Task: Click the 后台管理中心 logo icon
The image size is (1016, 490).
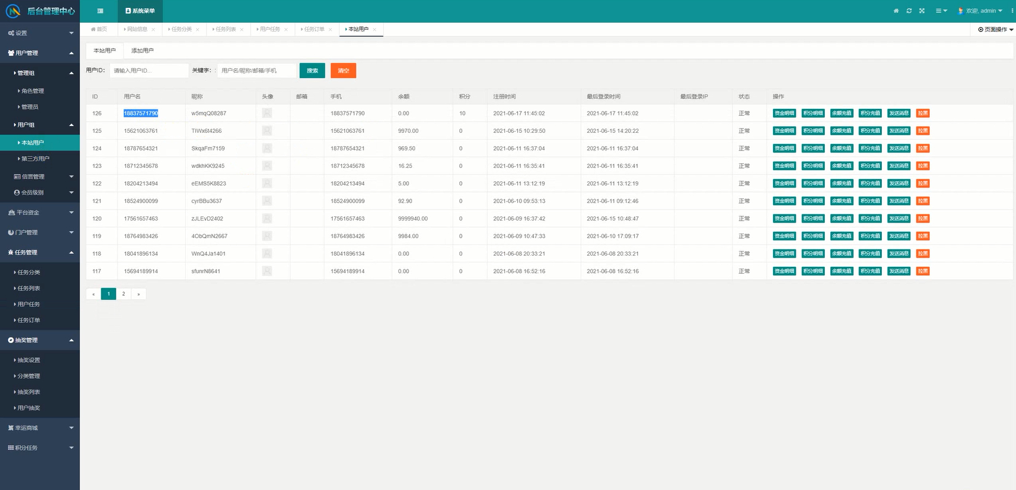Action: click(13, 11)
